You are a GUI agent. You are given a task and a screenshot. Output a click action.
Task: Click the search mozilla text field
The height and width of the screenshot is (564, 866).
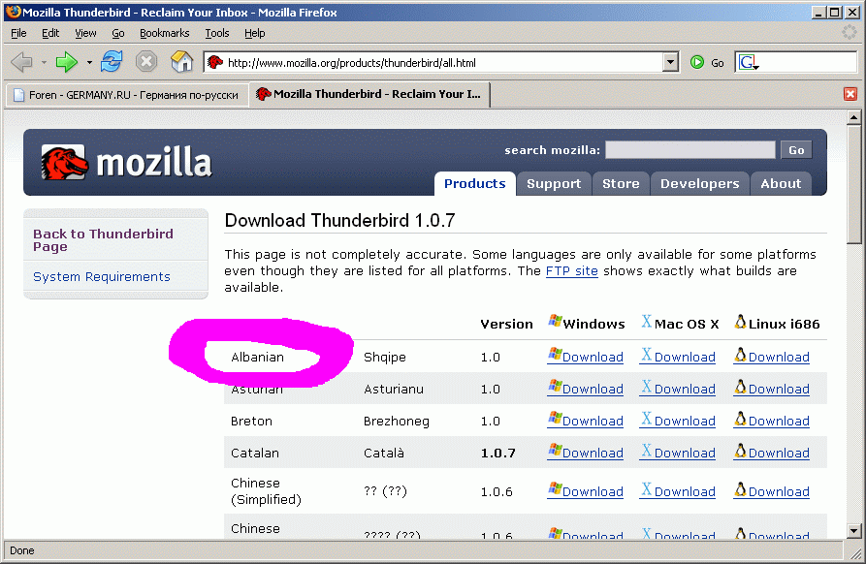coord(690,150)
